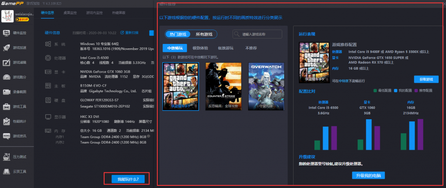Select the 极致体验 category tab

coord(200,48)
